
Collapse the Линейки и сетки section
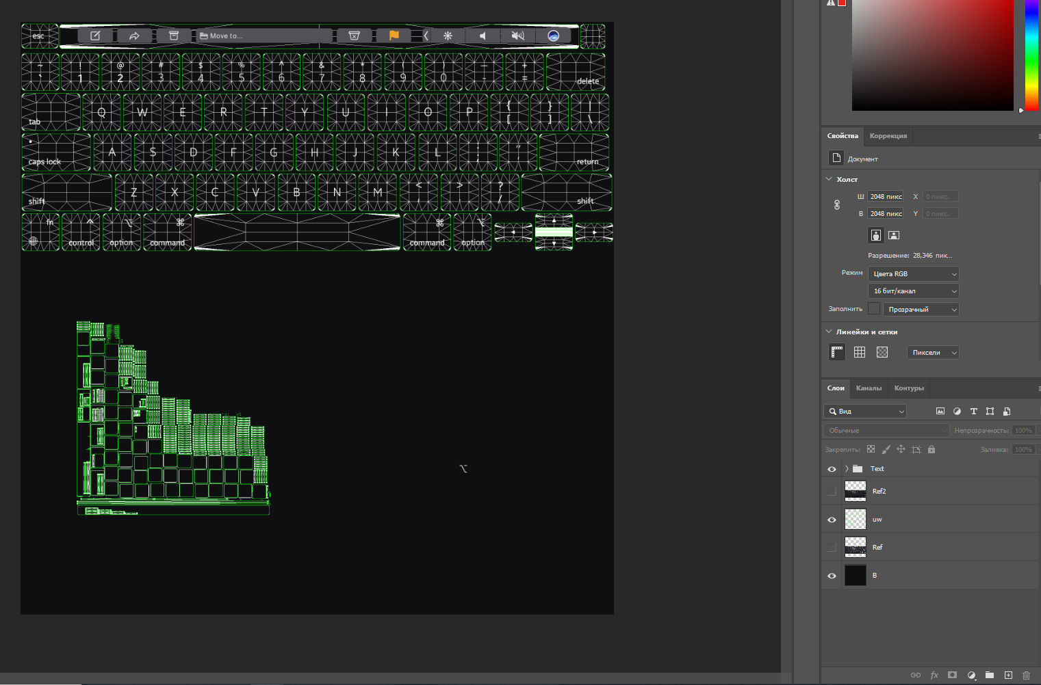pyautogui.click(x=829, y=332)
